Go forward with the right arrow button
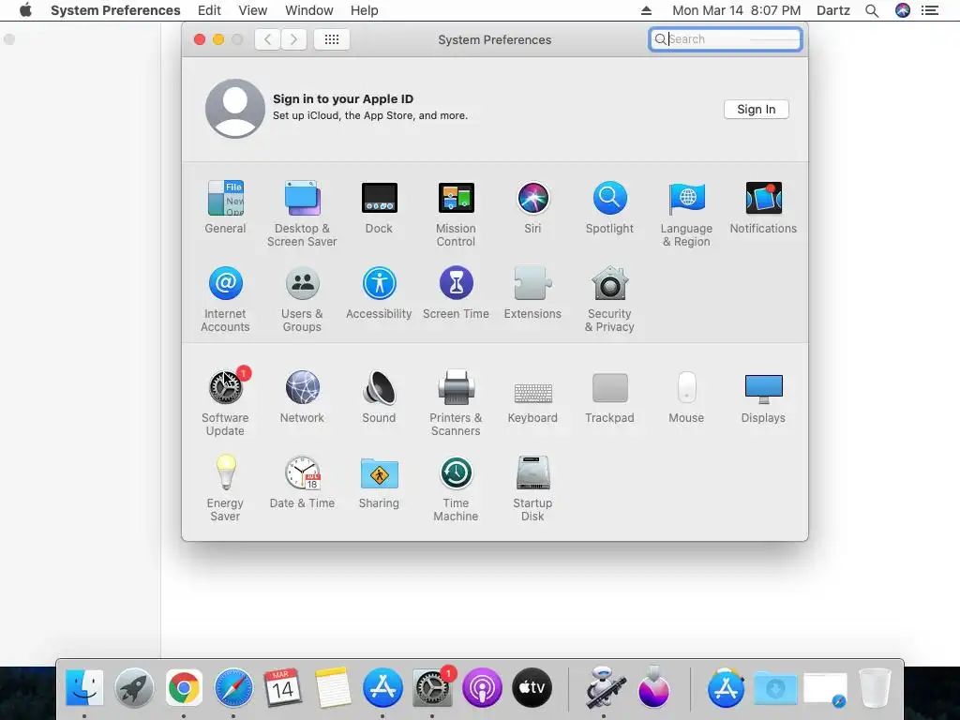The height and width of the screenshot is (720, 960). (293, 39)
